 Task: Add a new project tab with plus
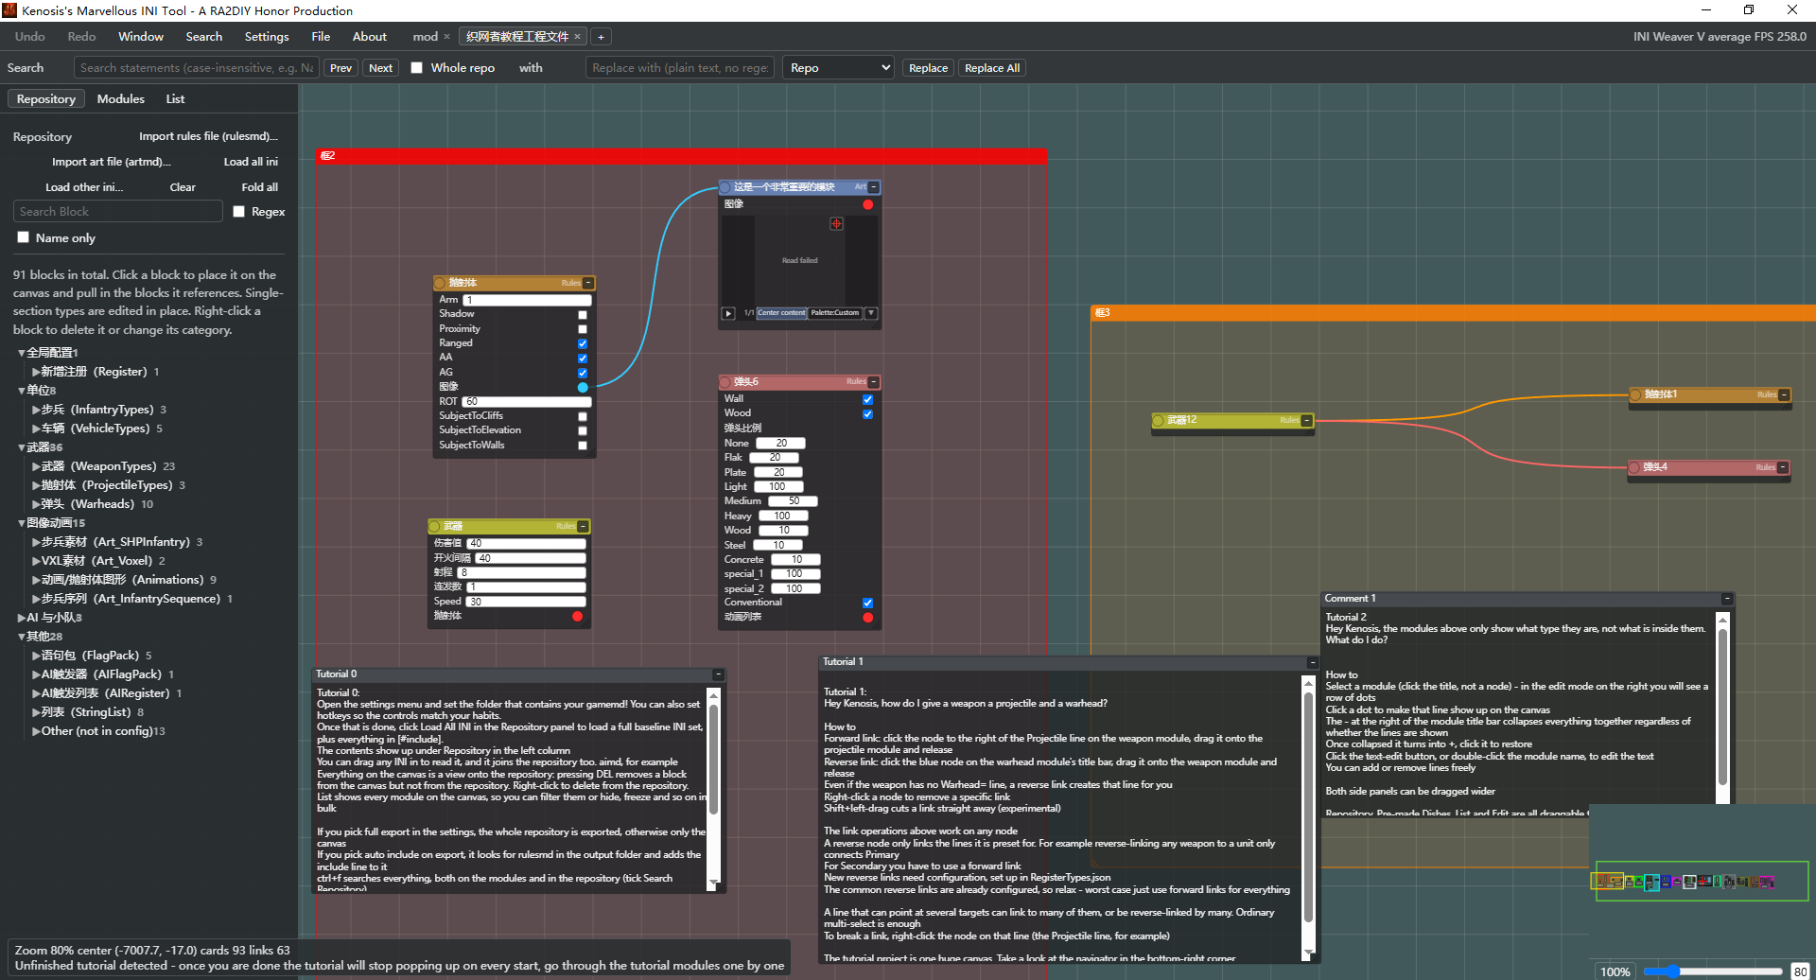coord(601,37)
